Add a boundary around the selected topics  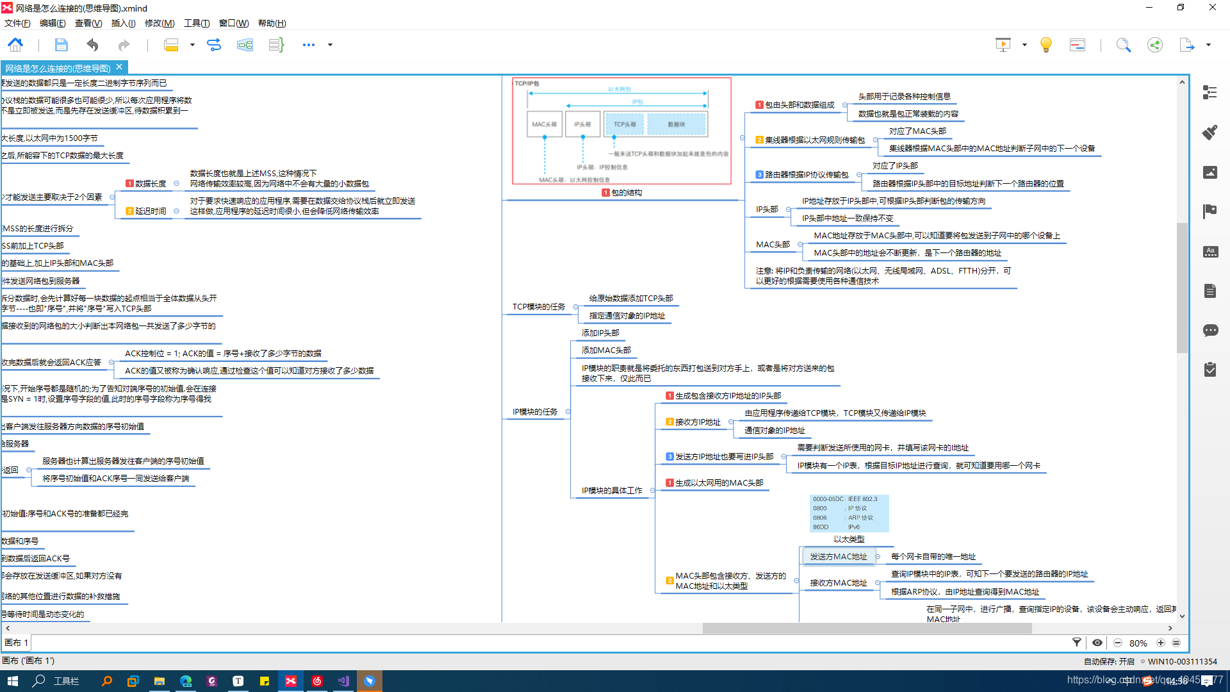245,45
